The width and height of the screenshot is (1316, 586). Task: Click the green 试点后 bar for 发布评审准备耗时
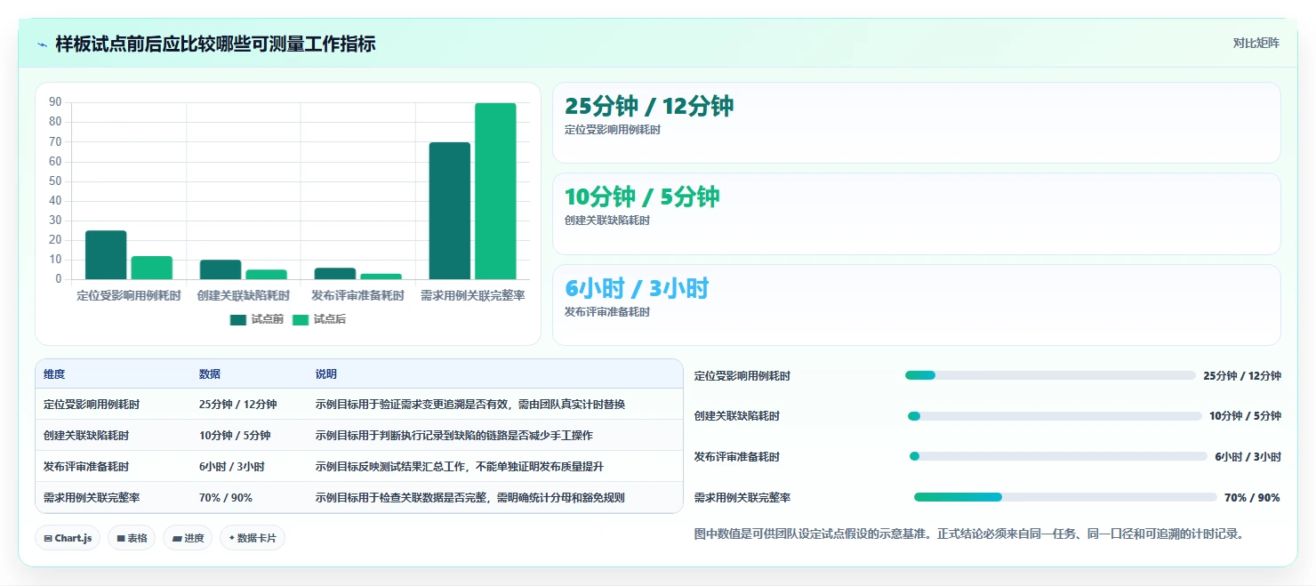click(x=381, y=277)
